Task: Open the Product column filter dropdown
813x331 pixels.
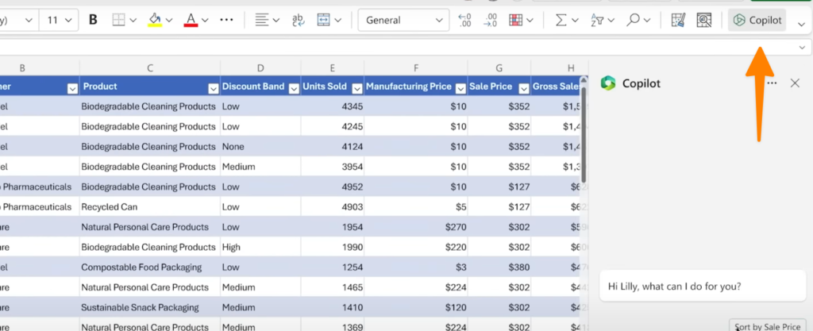Action: pos(212,87)
